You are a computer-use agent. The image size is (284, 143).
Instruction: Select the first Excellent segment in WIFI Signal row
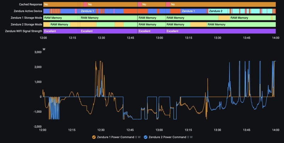[x=61, y=31]
